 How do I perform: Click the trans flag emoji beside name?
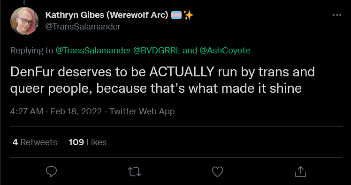coord(176,15)
